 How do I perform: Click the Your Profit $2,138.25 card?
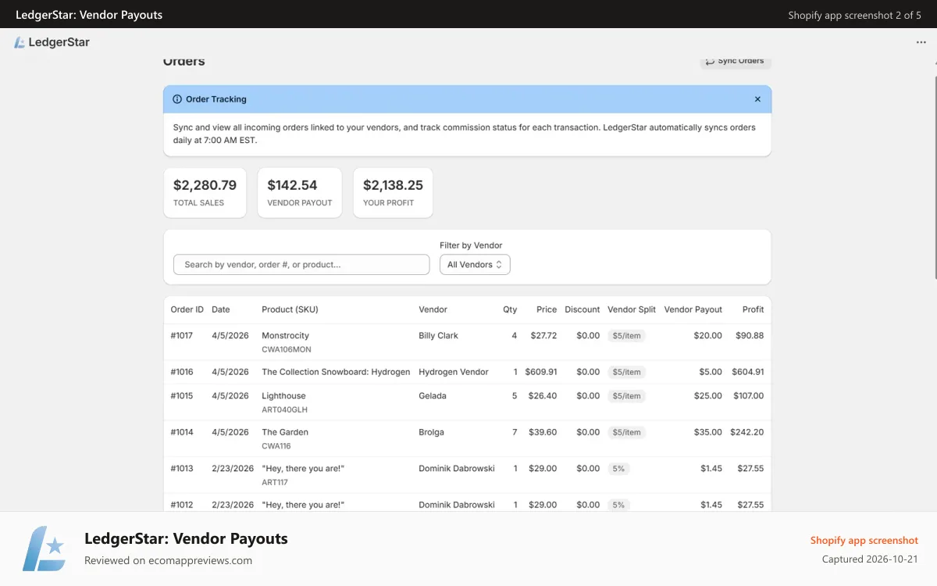393,192
